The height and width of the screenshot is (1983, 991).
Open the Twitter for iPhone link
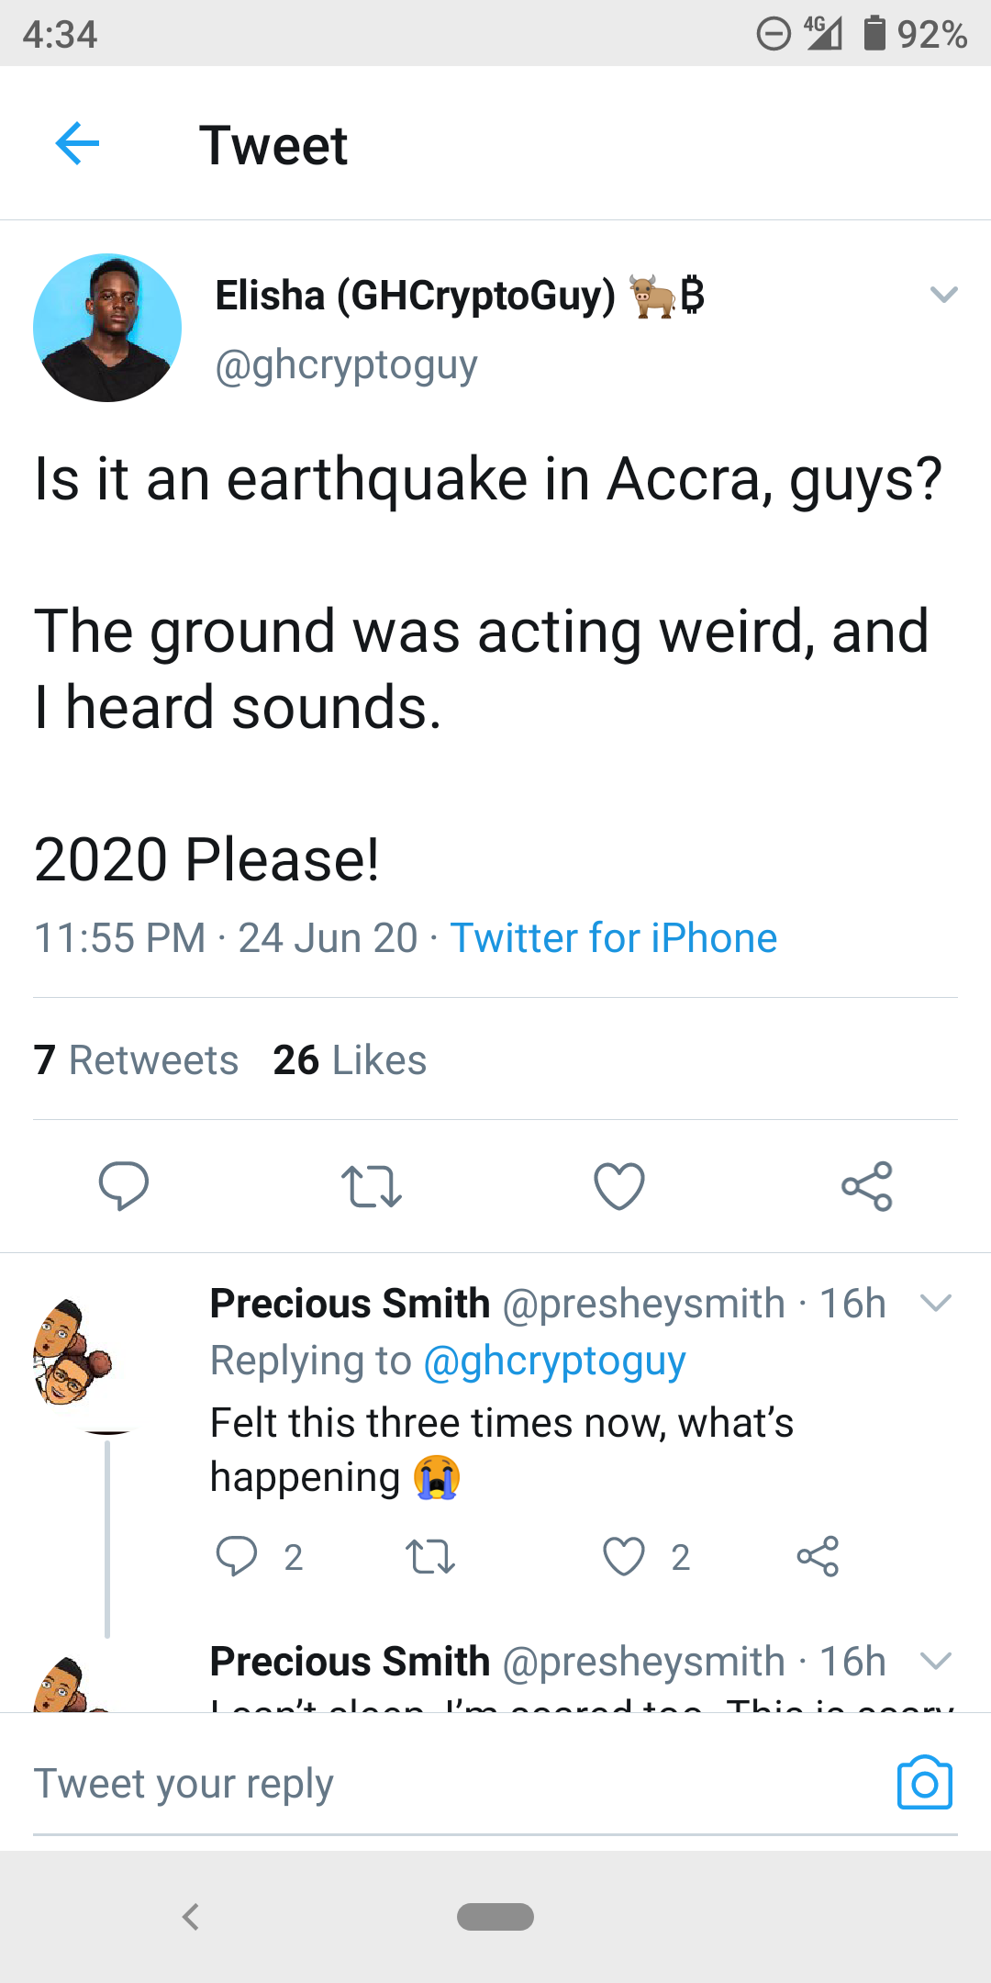pyautogui.click(x=613, y=938)
